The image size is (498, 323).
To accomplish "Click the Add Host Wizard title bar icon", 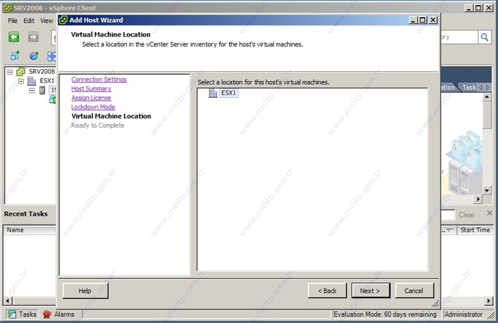I will [x=63, y=20].
